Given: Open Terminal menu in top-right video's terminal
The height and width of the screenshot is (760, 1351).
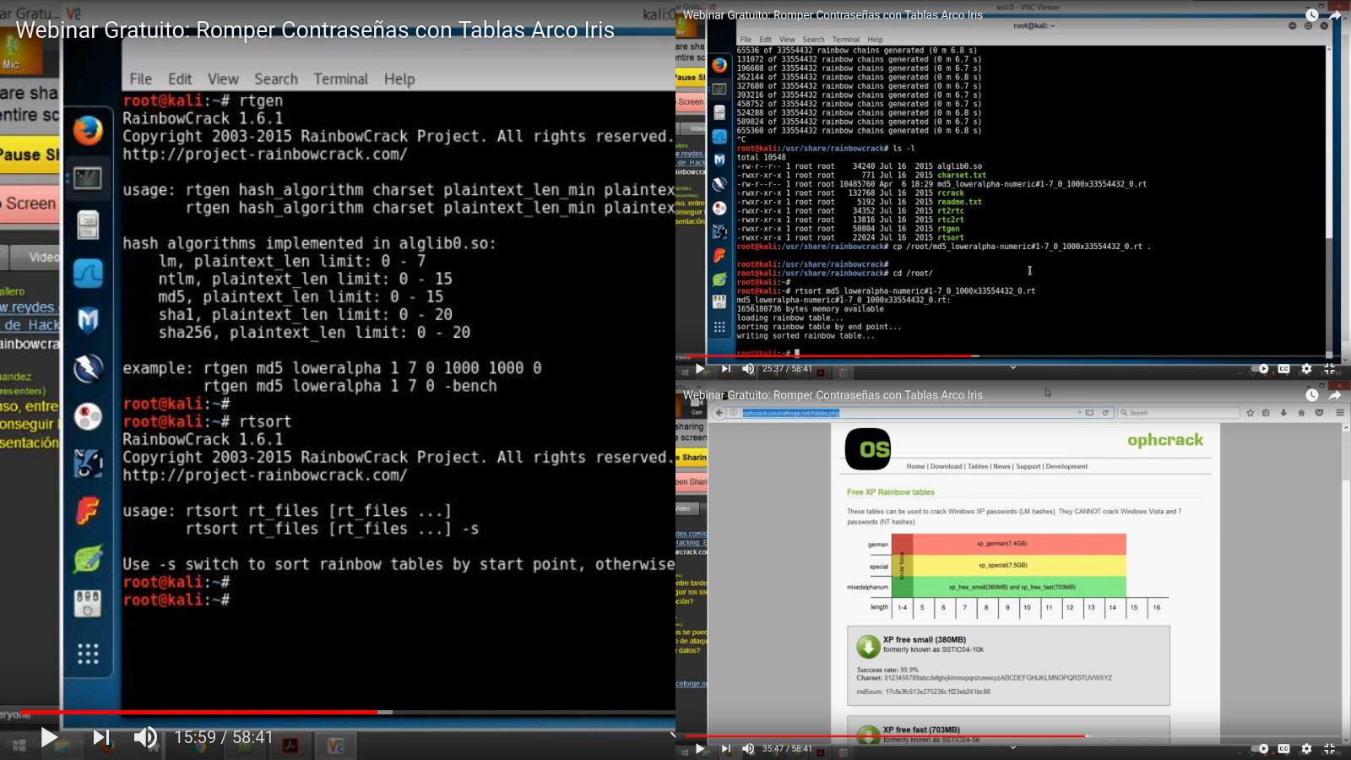Looking at the screenshot, I should [845, 40].
